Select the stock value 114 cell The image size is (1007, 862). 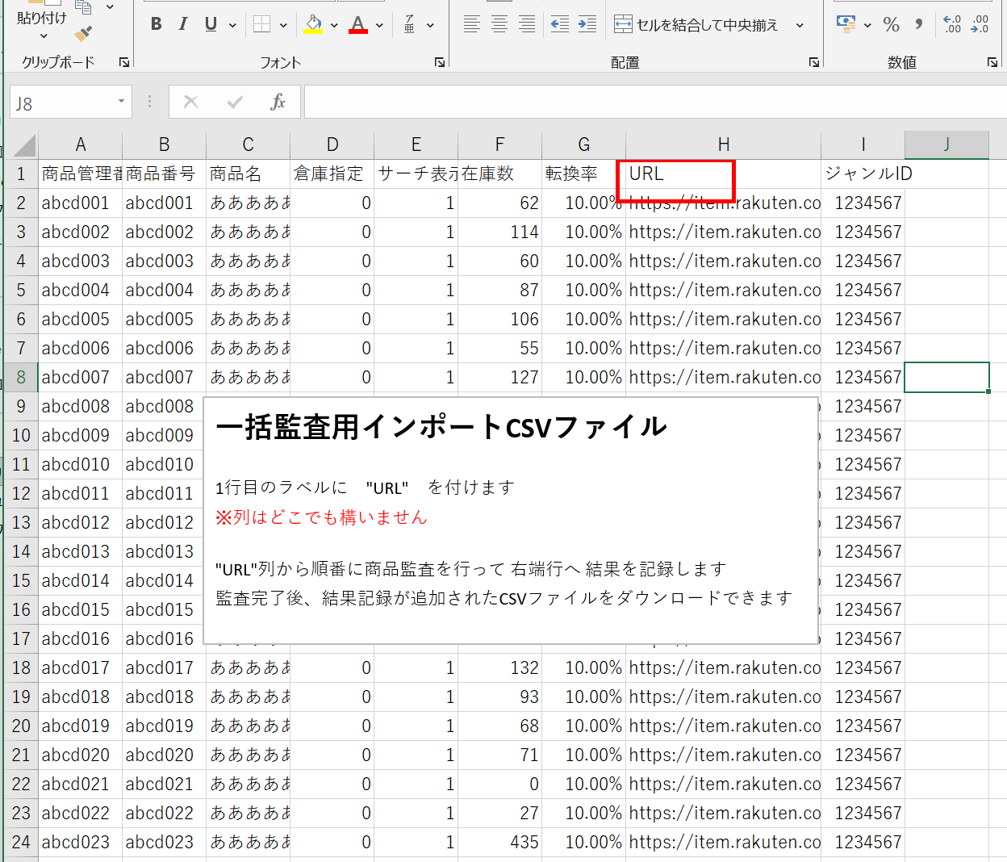point(500,232)
